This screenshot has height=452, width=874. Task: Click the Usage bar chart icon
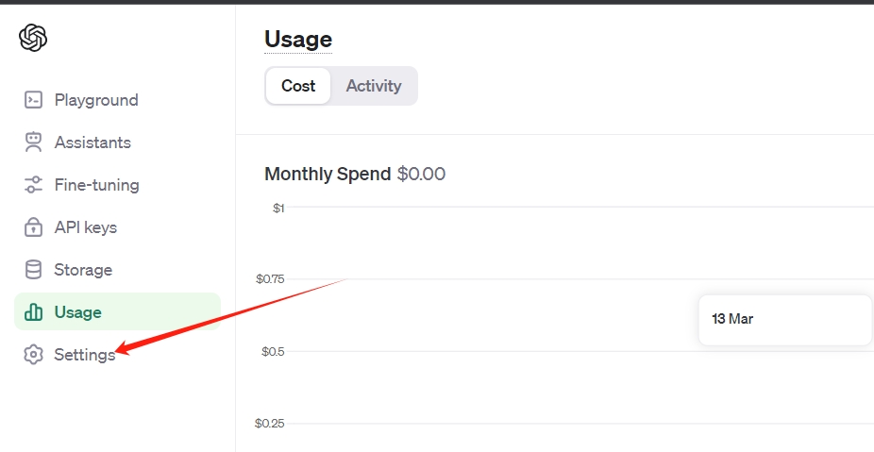33,312
